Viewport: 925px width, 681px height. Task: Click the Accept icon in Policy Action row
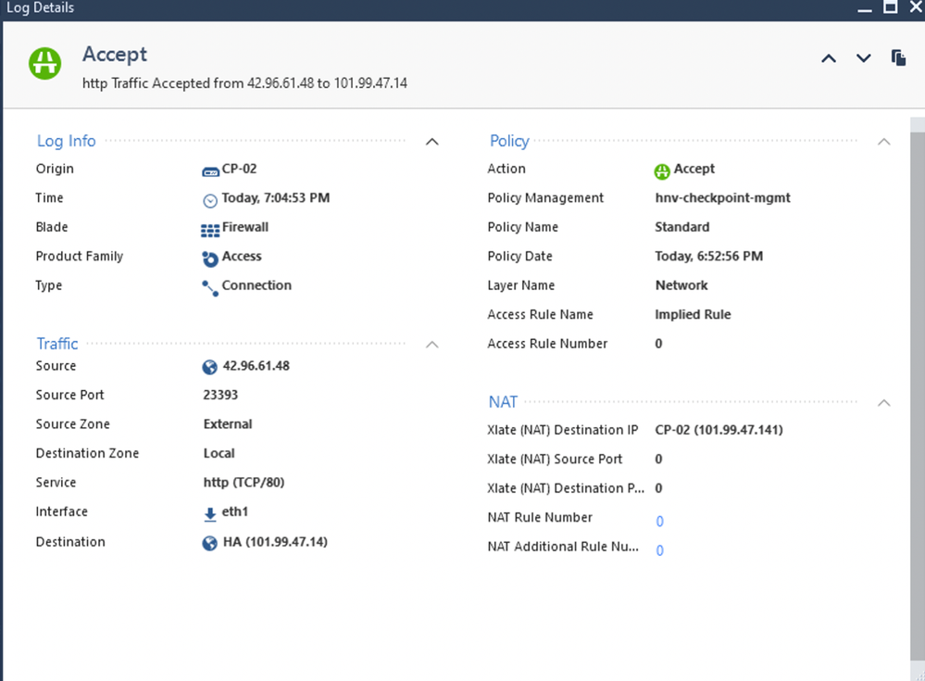(662, 171)
